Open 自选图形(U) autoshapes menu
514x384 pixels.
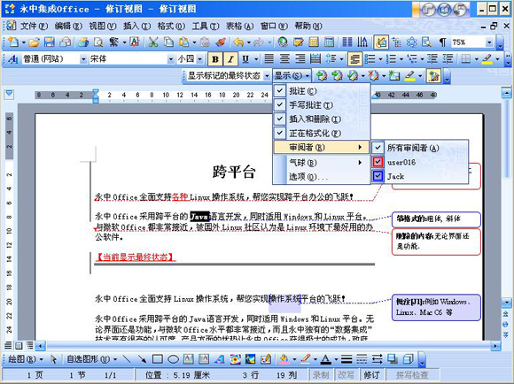tap(92, 359)
